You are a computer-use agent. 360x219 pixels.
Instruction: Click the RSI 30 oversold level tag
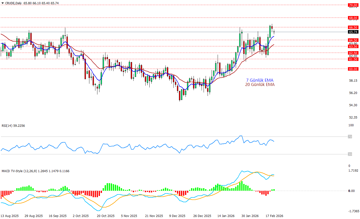point(350,154)
